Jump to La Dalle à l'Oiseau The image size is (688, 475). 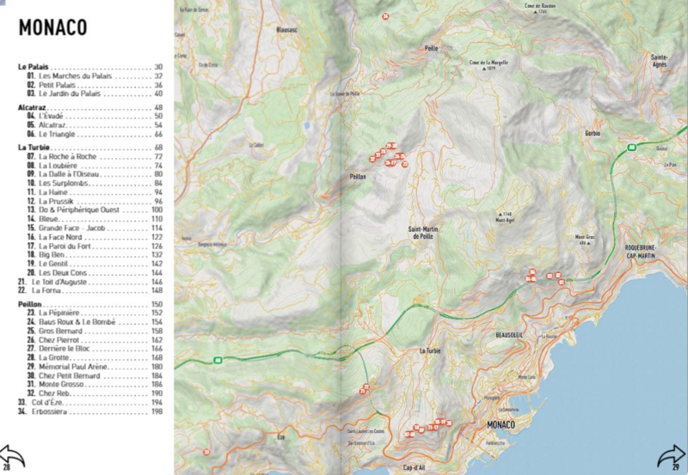[x=95, y=174]
